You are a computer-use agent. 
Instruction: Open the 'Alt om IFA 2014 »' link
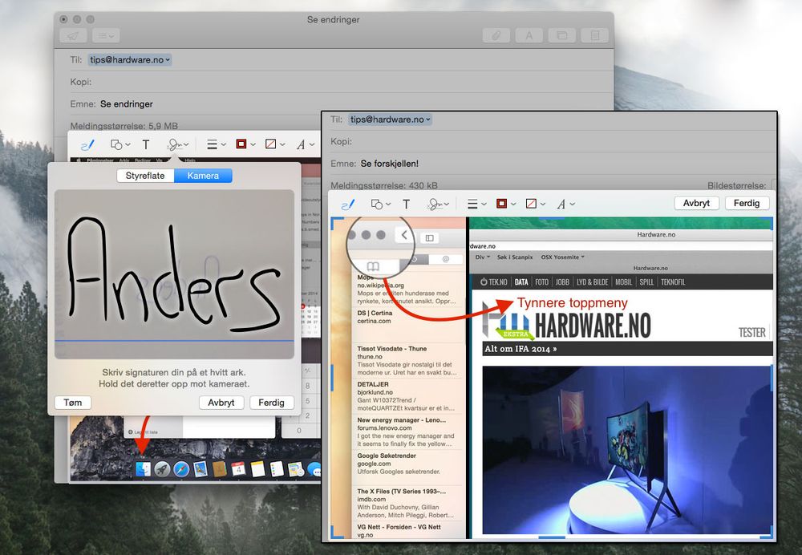[520, 349]
